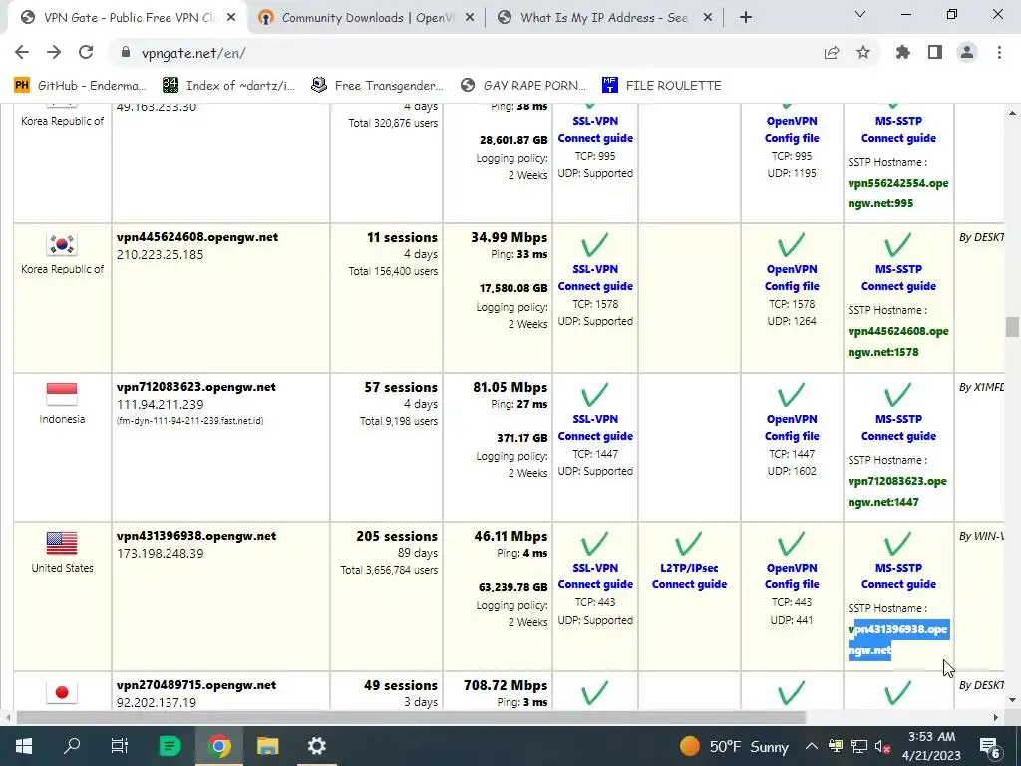Open Settings gear on the taskbar
Image resolution: width=1021 pixels, height=766 pixels.
click(316, 746)
